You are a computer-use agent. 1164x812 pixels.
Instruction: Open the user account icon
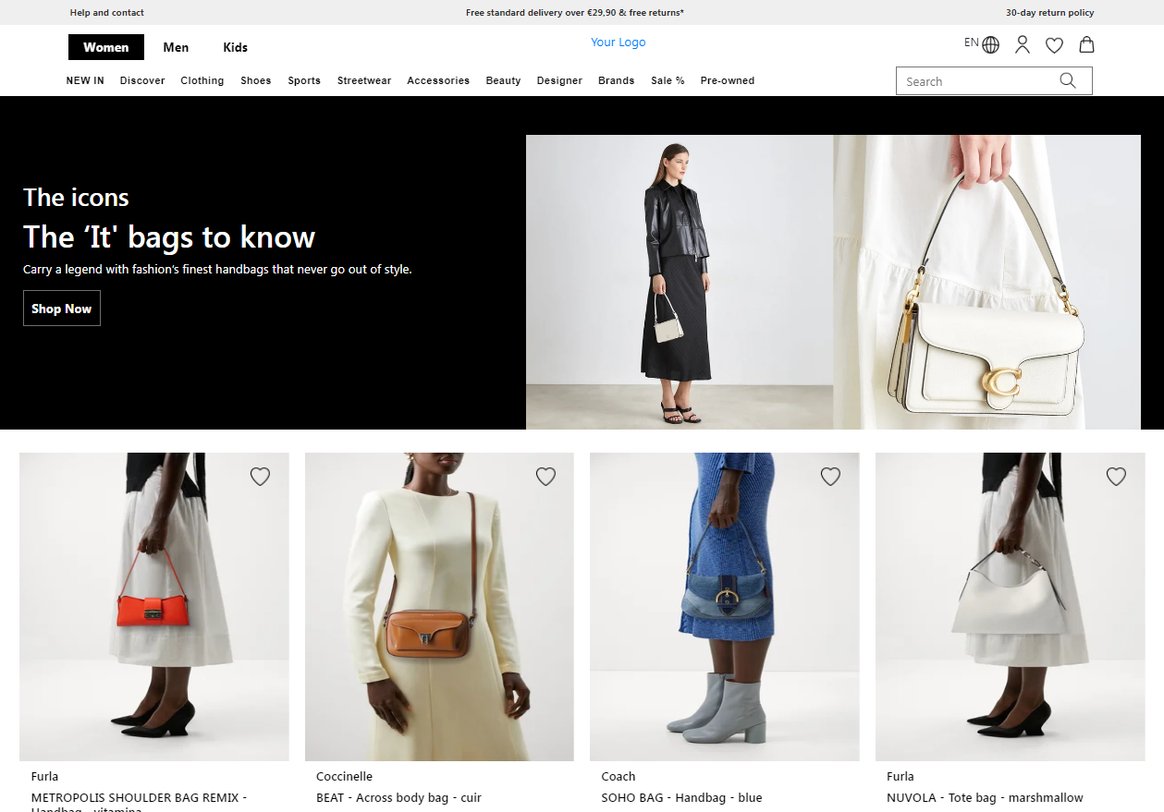(x=1022, y=44)
